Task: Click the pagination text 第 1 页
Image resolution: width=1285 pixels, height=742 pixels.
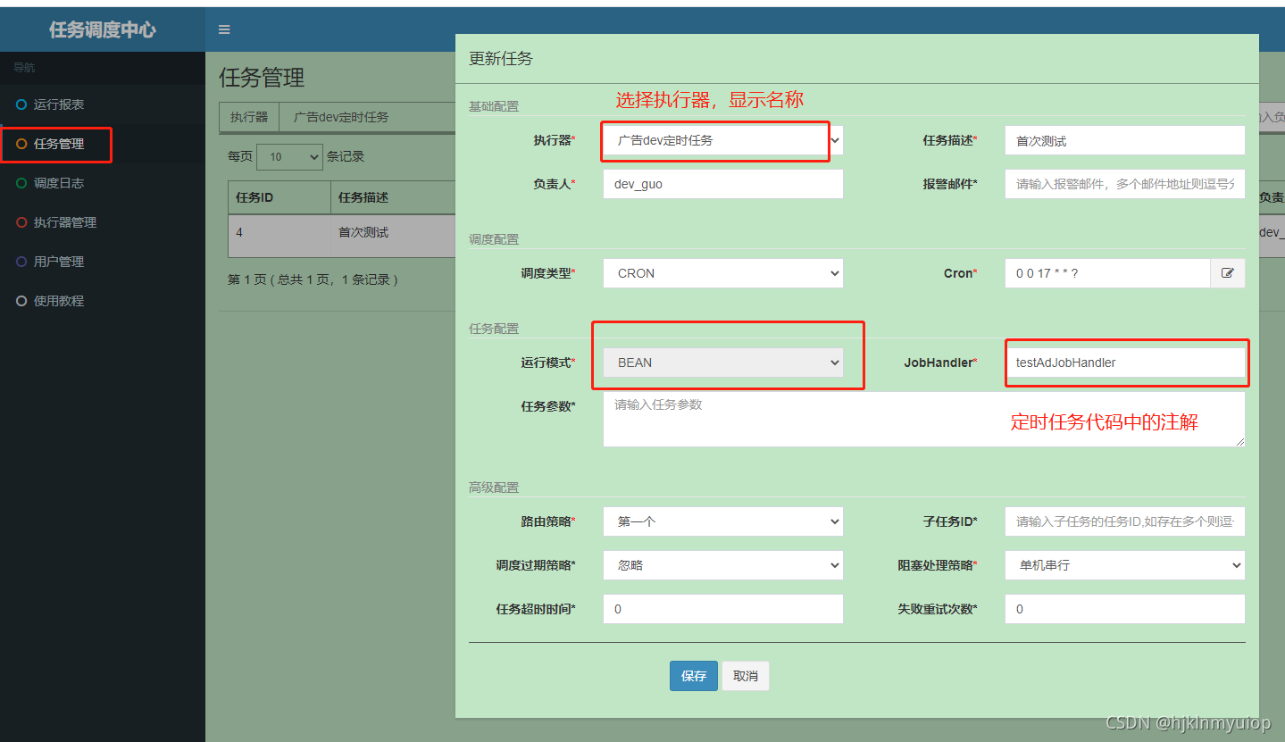Action: (x=249, y=279)
